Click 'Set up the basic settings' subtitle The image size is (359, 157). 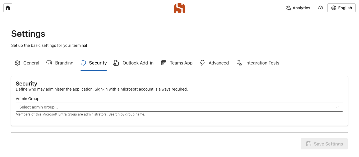pos(49,45)
